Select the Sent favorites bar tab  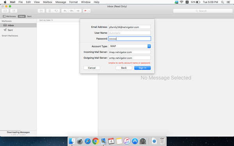point(29,16)
